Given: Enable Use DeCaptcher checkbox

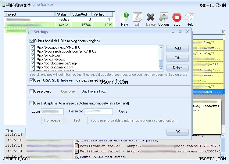Looking at the screenshot, I should [x=31, y=103].
